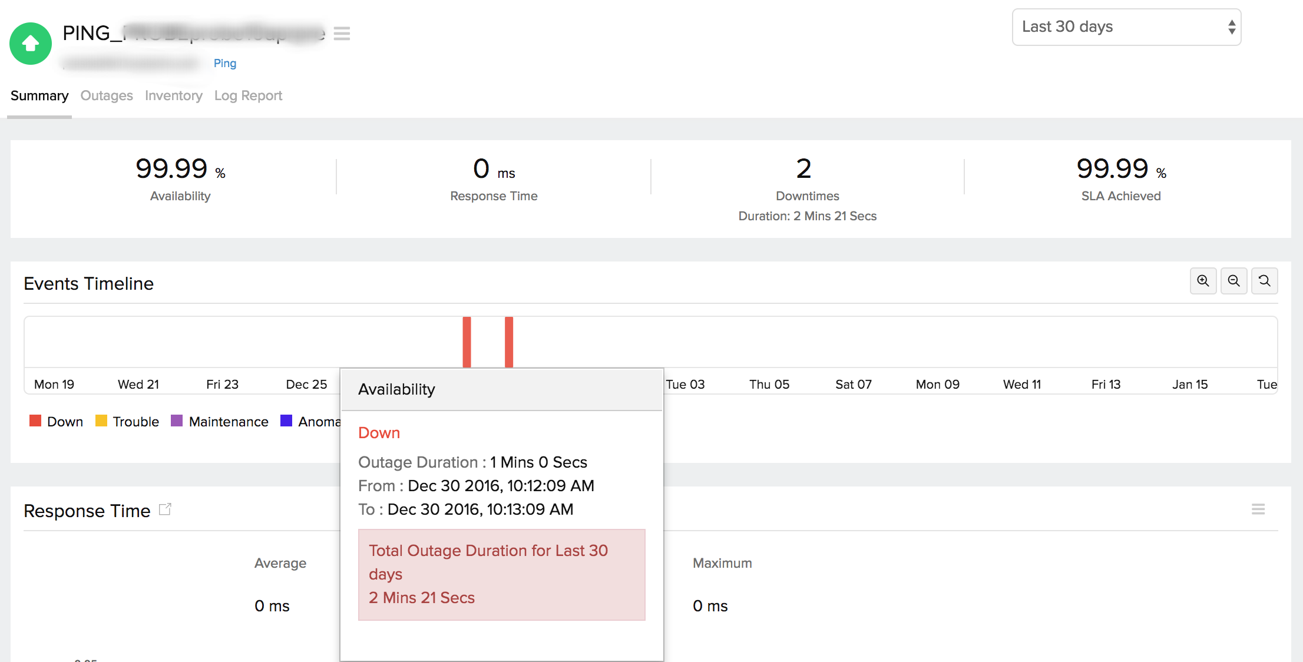1303x662 pixels.
Task: Switch to the Outages tab
Action: click(x=107, y=95)
